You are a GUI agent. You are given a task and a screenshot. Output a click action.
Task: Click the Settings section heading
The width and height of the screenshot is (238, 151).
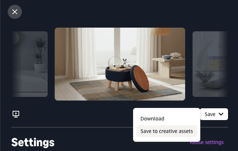click(33, 143)
